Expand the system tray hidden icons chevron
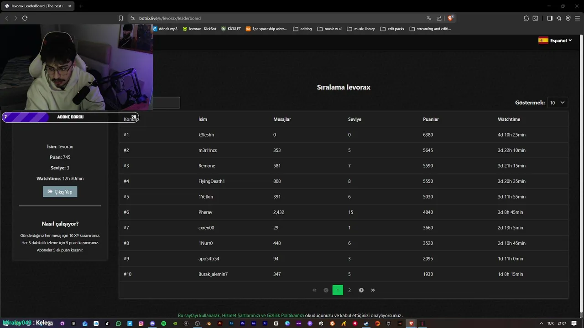This screenshot has width=584, height=328. [541, 323]
